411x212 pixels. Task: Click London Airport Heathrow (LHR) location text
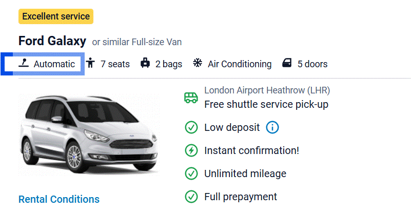point(267,90)
